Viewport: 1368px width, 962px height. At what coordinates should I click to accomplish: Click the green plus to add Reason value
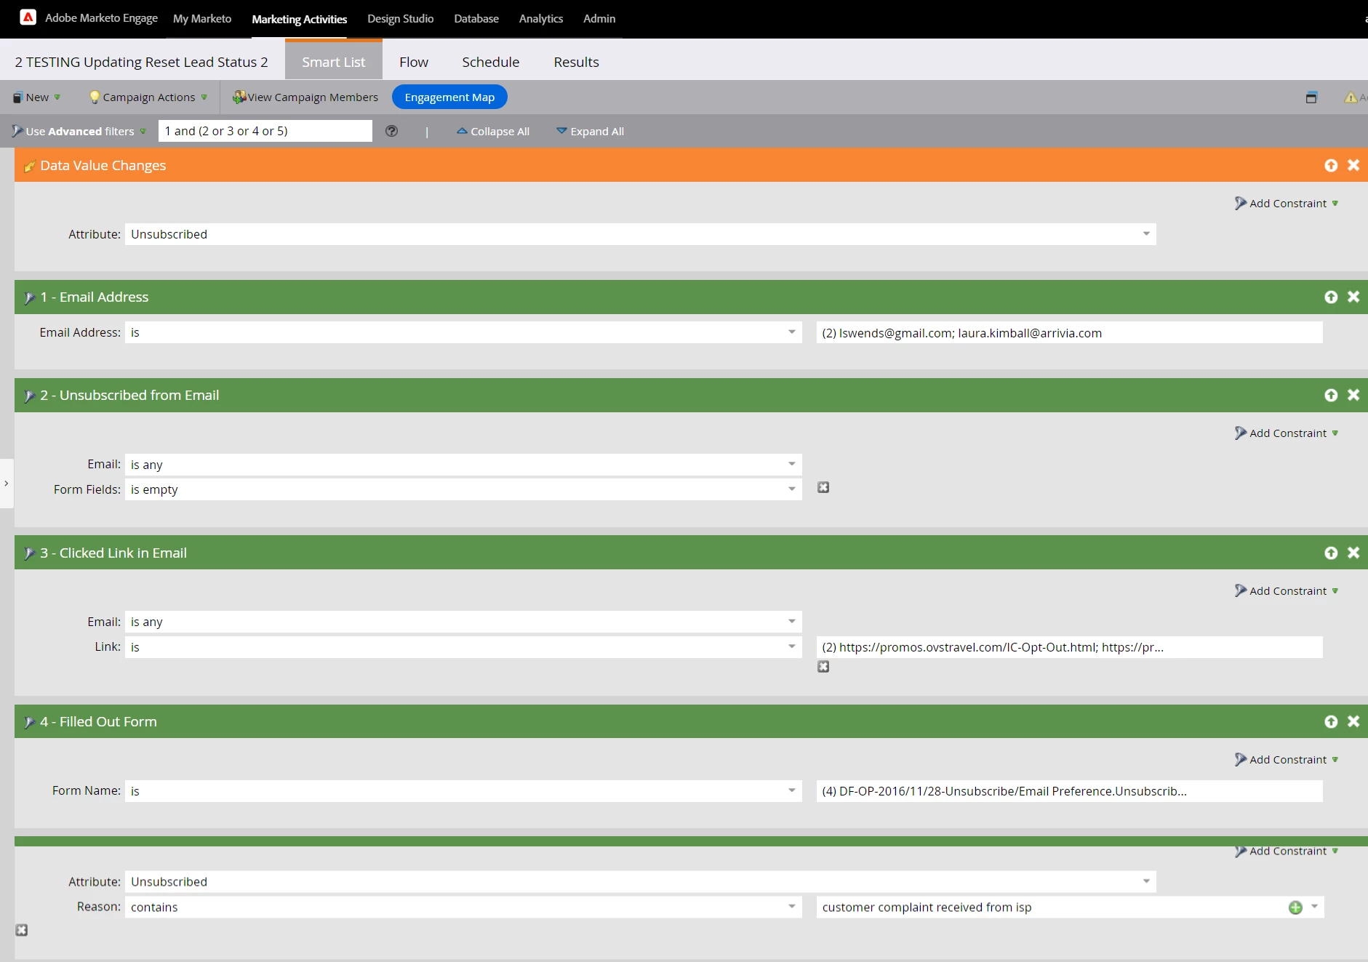point(1295,907)
